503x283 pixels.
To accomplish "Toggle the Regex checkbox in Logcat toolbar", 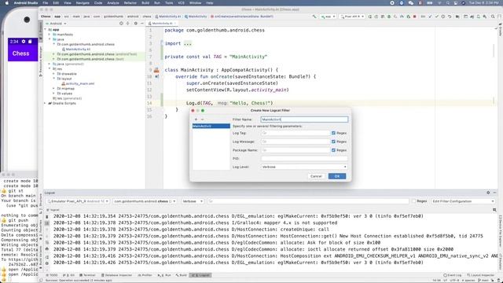I will point(414,201).
